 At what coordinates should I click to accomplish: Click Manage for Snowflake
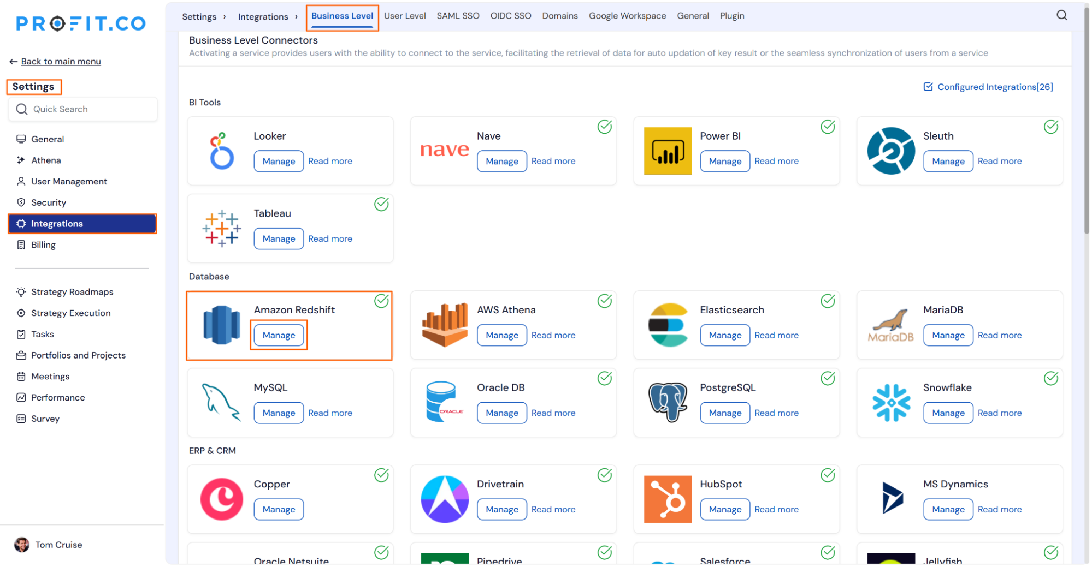tap(948, 413)
